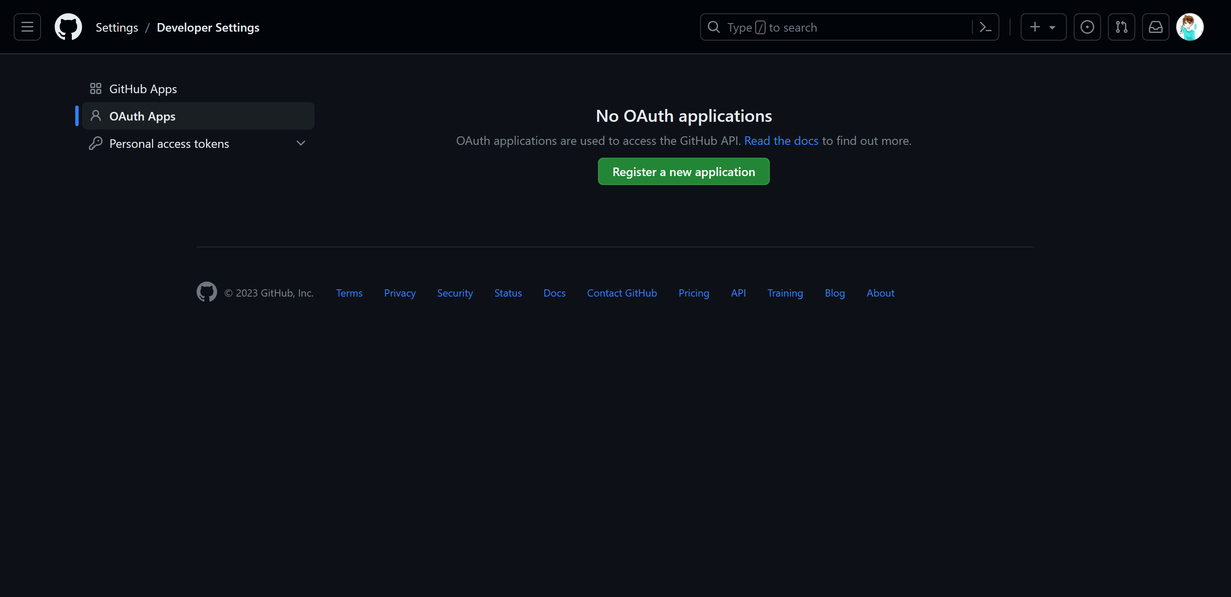This screenshot has width=1231, height=597.
Task: Click the Privacy footer link
Action: (x=400, y=292)
